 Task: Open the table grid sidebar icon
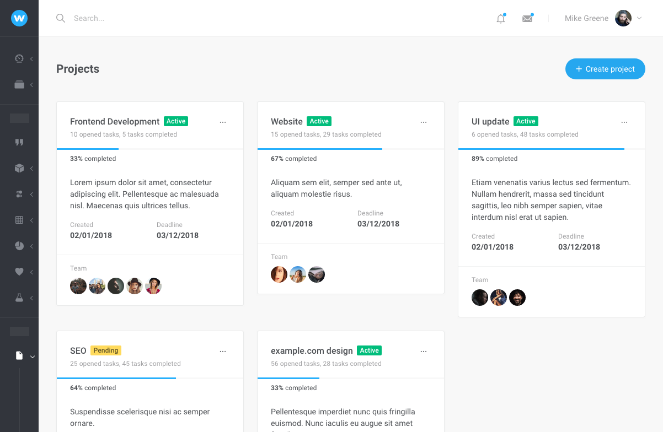(x=19, y=220)
